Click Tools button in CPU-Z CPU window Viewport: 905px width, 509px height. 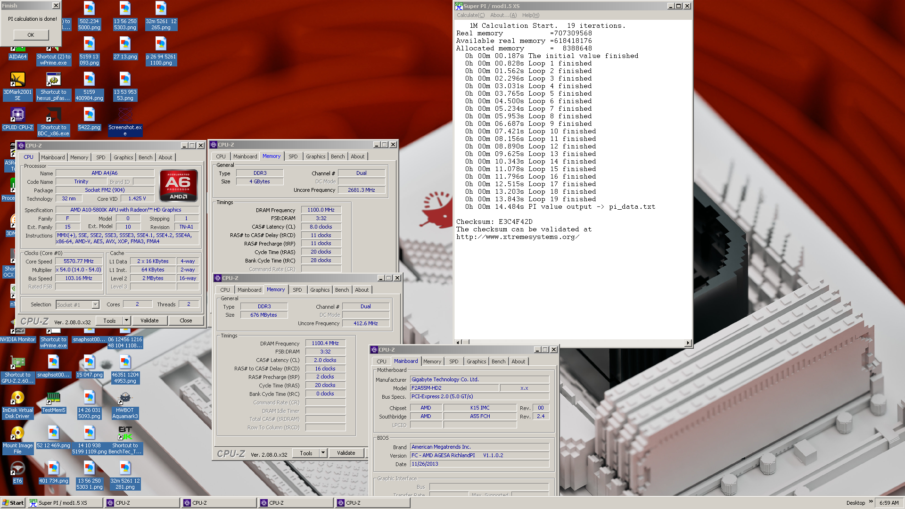click(109, 320)
